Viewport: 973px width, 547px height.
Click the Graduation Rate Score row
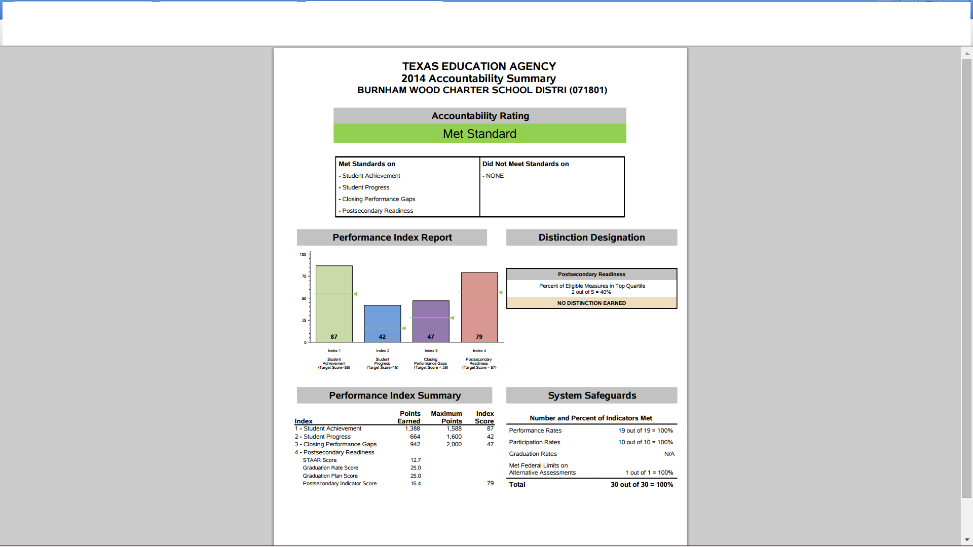(x=330, y=468)
